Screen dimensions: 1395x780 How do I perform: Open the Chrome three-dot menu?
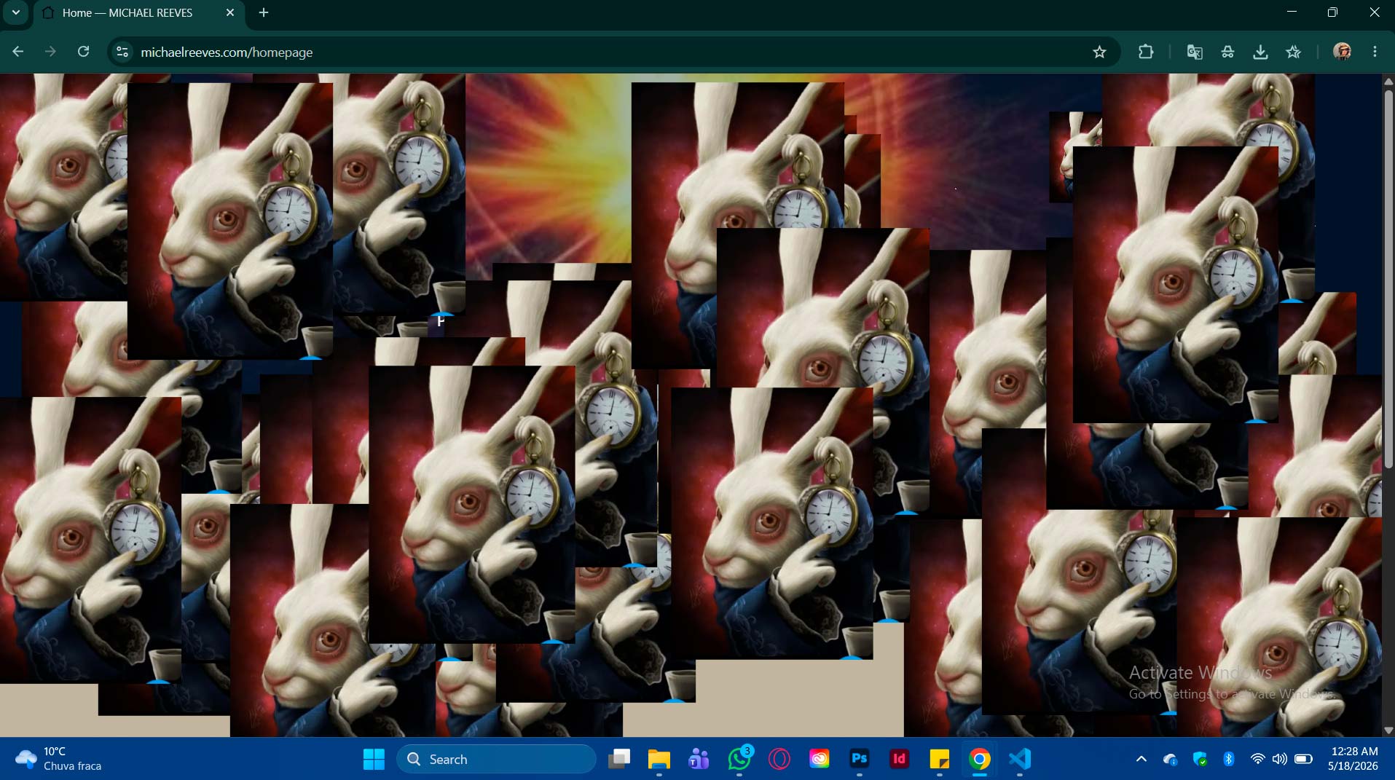click(1375, 52)
